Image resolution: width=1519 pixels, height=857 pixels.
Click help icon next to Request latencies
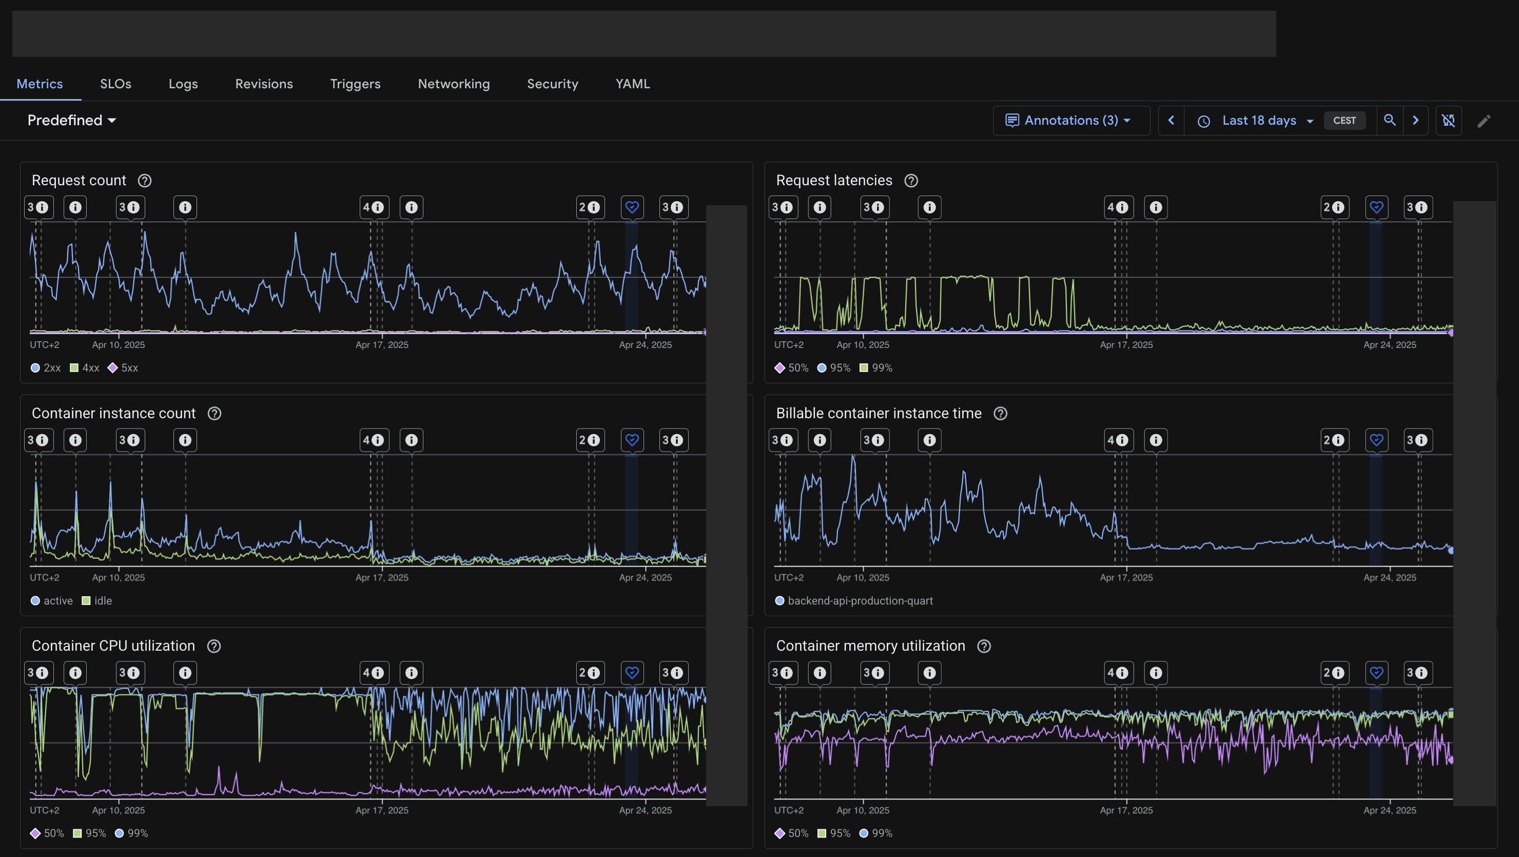911,181
